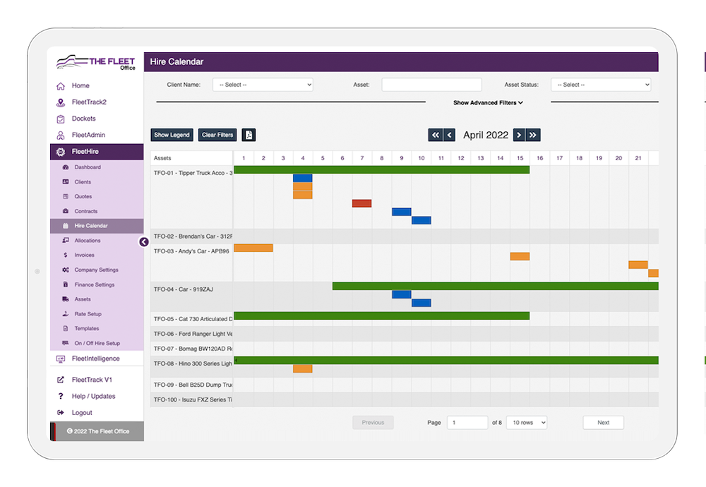
Task: Click the Show Legend button
Action: 172,135
